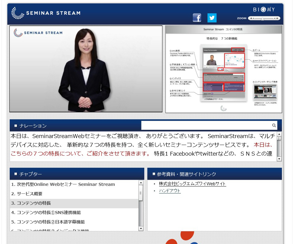Select chapter 3 コンテンツの特長

tap(74, 203)
